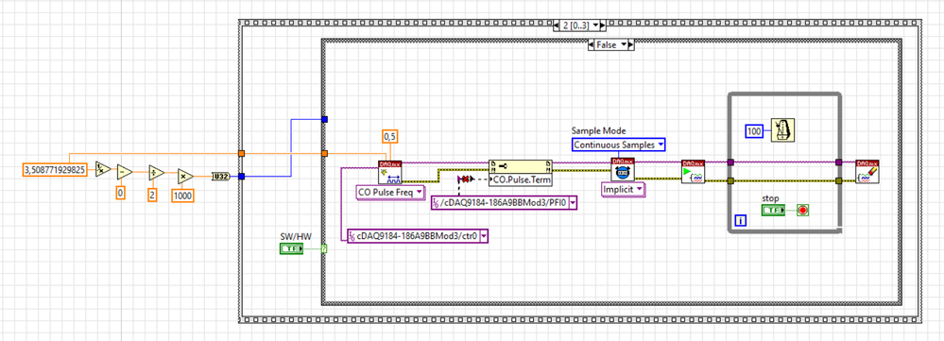Click the SW/HW boolean control terminal
The height and width of the screenshot is (341, 944).
tap(292, 248)
